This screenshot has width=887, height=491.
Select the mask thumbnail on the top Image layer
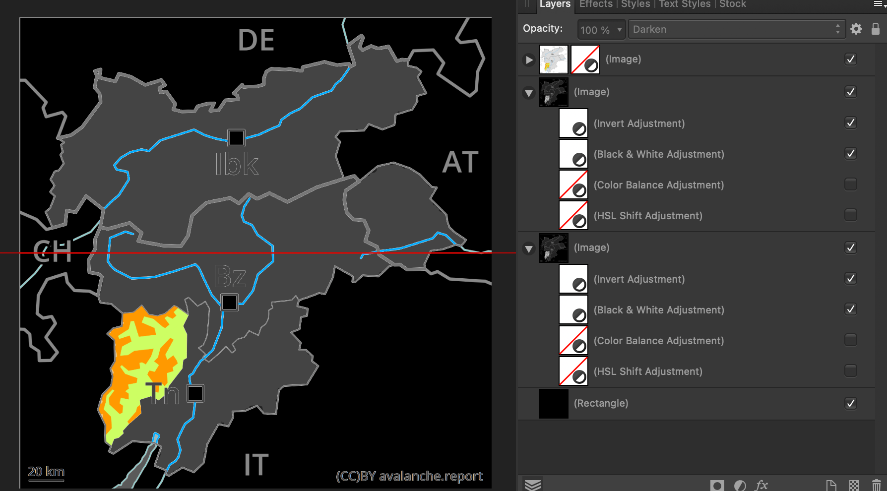click(x=585, y=60)
